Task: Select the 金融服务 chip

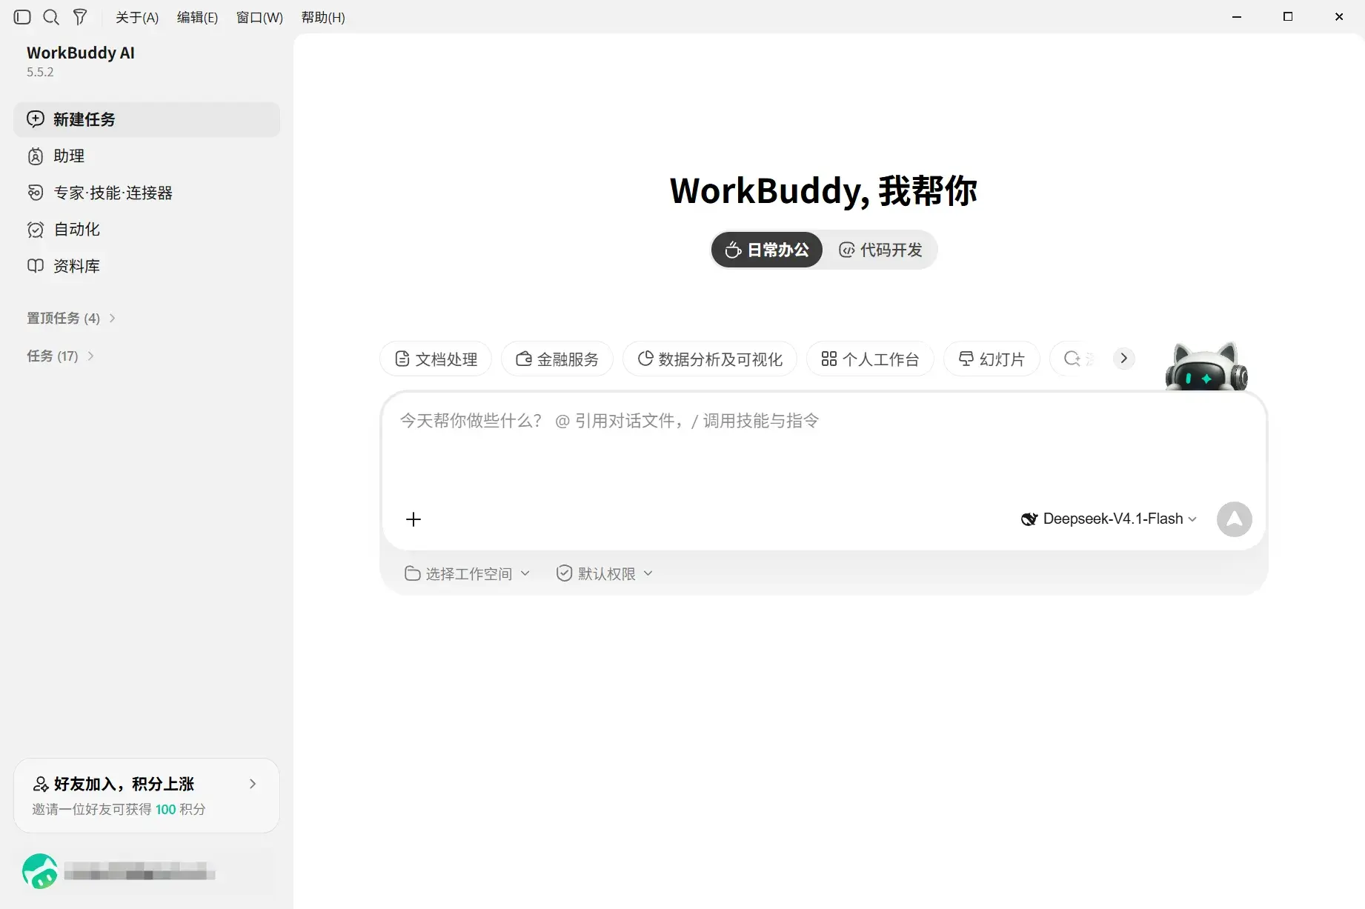Action: click(x=557, y=359)
